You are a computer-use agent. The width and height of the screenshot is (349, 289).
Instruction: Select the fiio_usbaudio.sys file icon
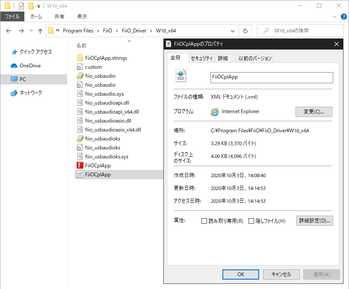pyautogui.click(x=80, y=94)
